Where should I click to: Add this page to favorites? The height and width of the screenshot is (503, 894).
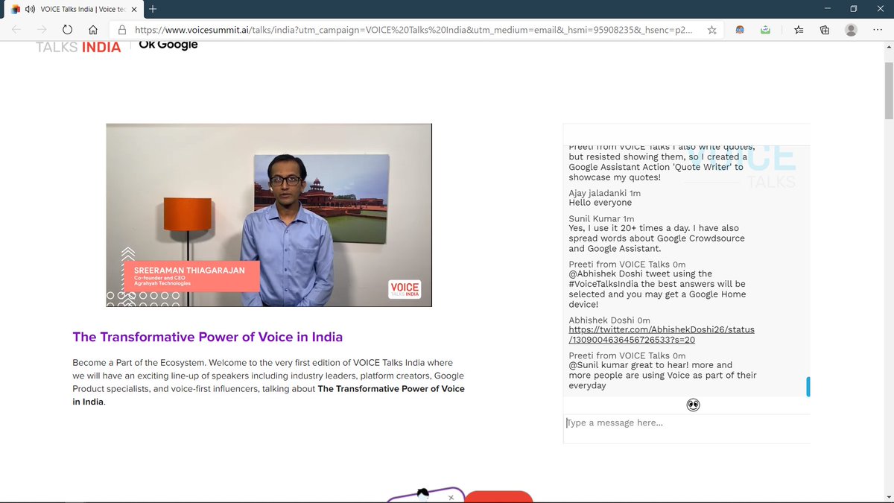coord(711,30)
